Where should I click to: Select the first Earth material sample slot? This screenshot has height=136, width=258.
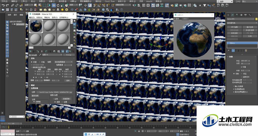click(x=36, y=26)
